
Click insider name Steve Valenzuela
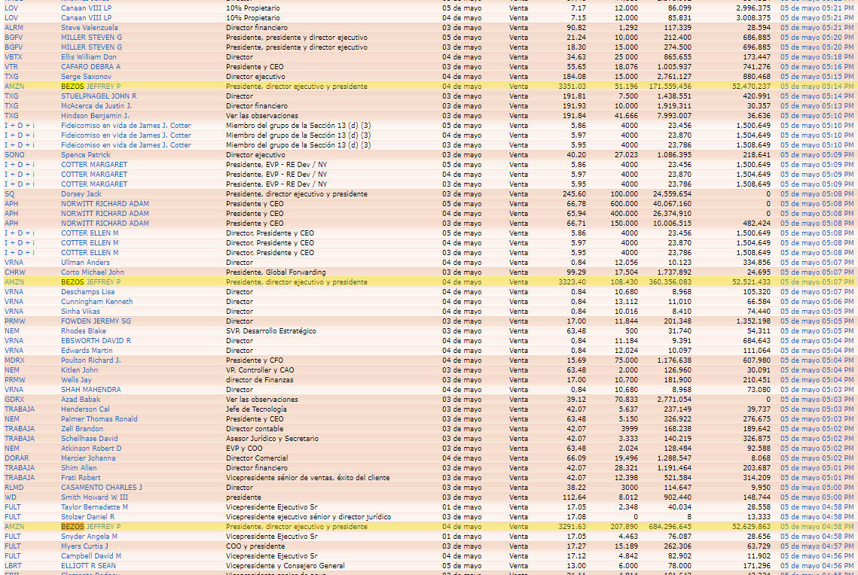pyautogui.click(x=90, y=27)
